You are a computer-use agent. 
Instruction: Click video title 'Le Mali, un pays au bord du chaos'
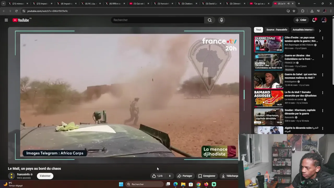pyautogui.click(x=34, y=169)
